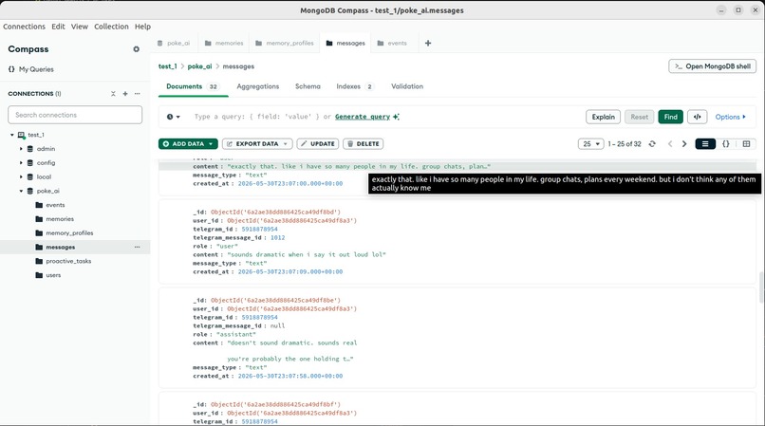Switch to list view of documents
This screenshot has height=426, width=765.
(x=705, y=144)
